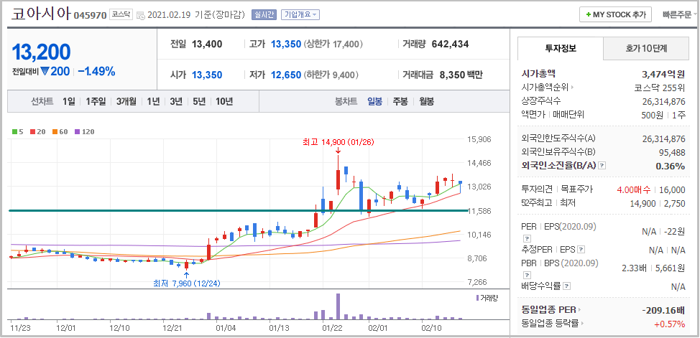Click the 고가 value 13,350
The image size is (700, 338).
pos(286,44)
